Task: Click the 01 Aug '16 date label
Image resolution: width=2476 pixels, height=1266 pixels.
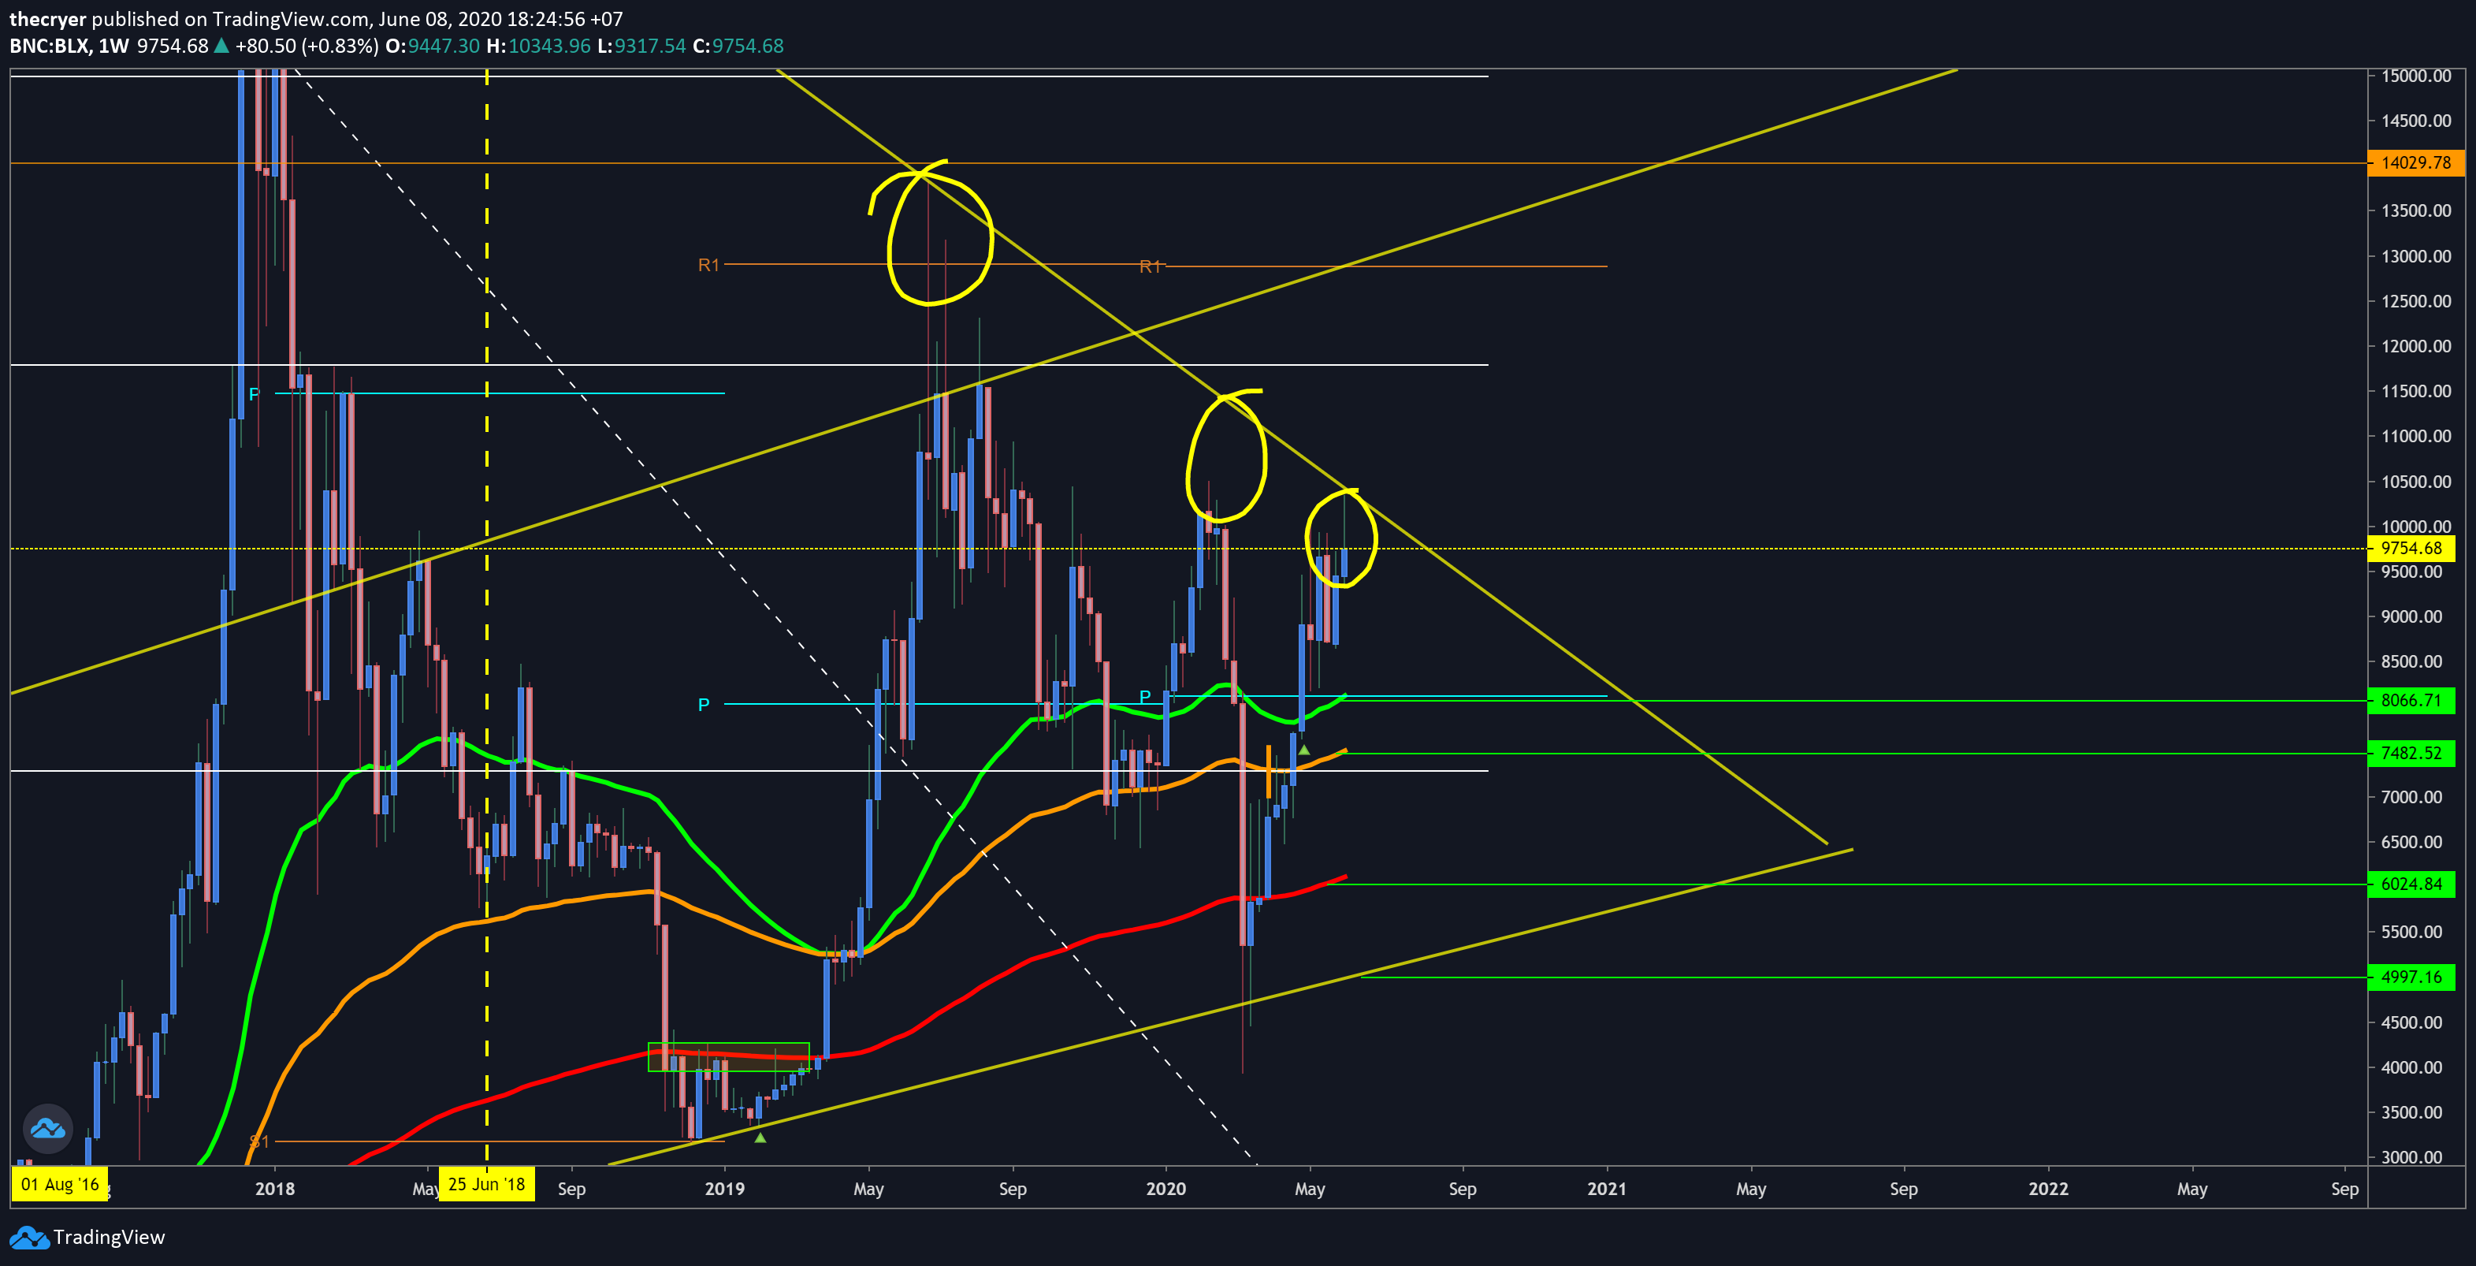Action: click(60, 1184)
